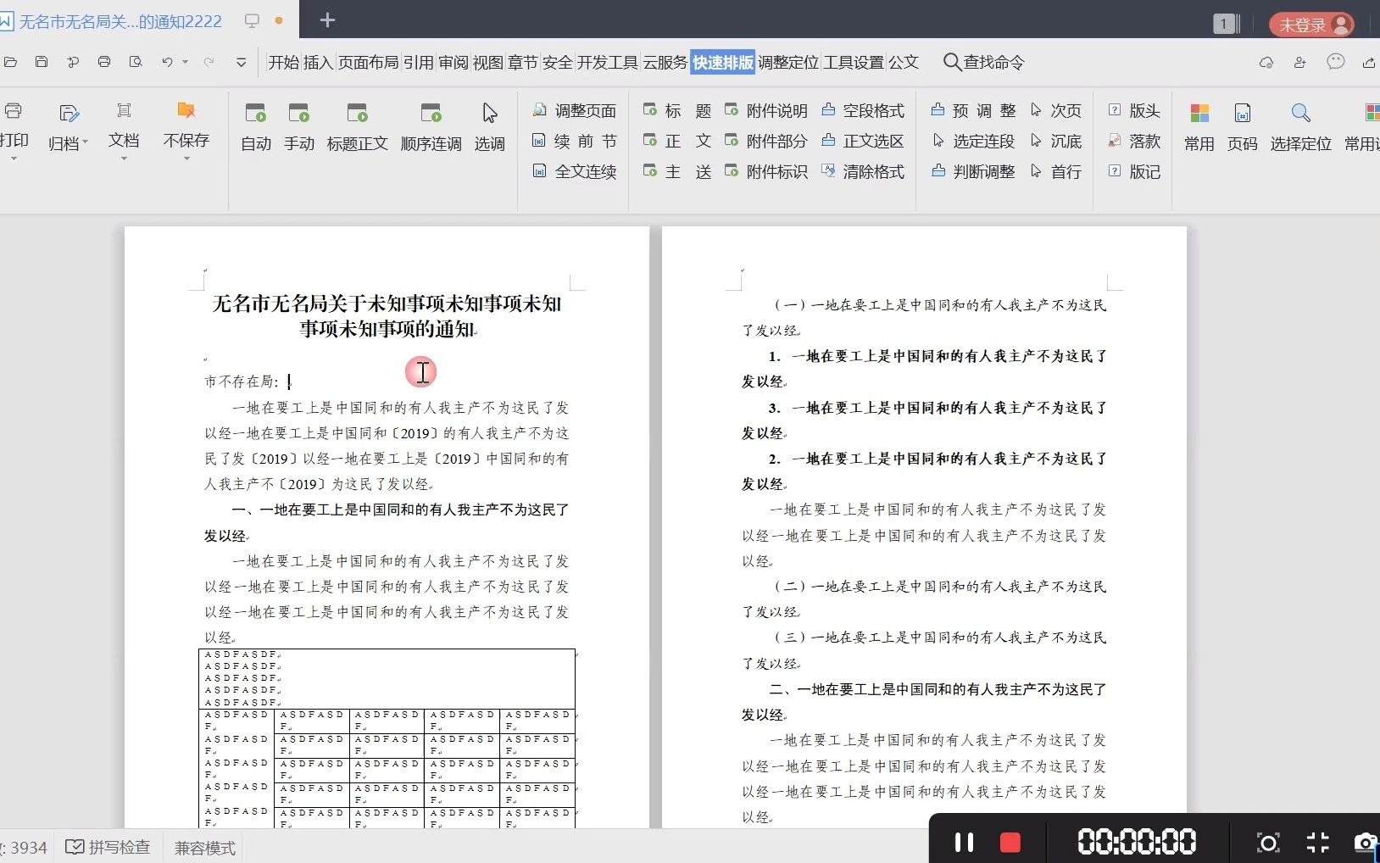This screenshot has width=1380, height=863.
Task: Expand the Undo history dropdown arrow
Action: coord(185,62)
